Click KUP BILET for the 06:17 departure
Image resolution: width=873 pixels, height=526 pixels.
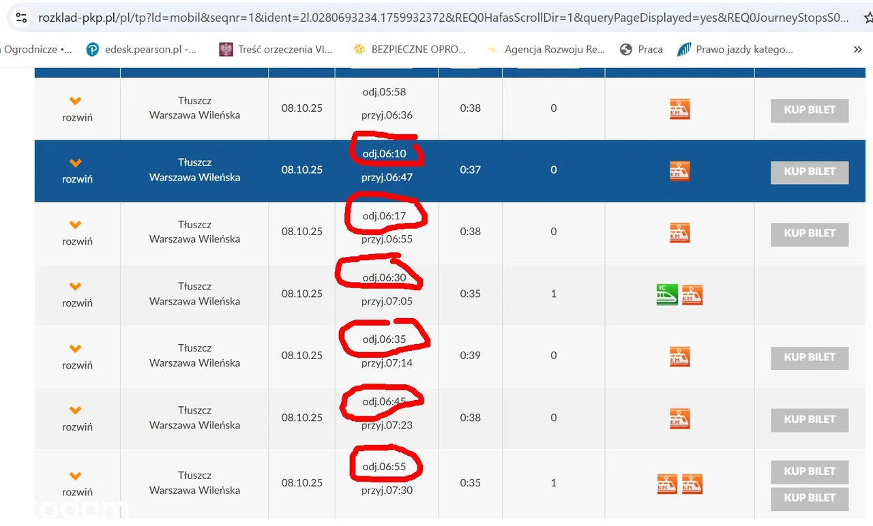tap(809, 234)
